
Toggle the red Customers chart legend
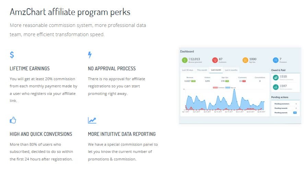(x=218, y=87)
